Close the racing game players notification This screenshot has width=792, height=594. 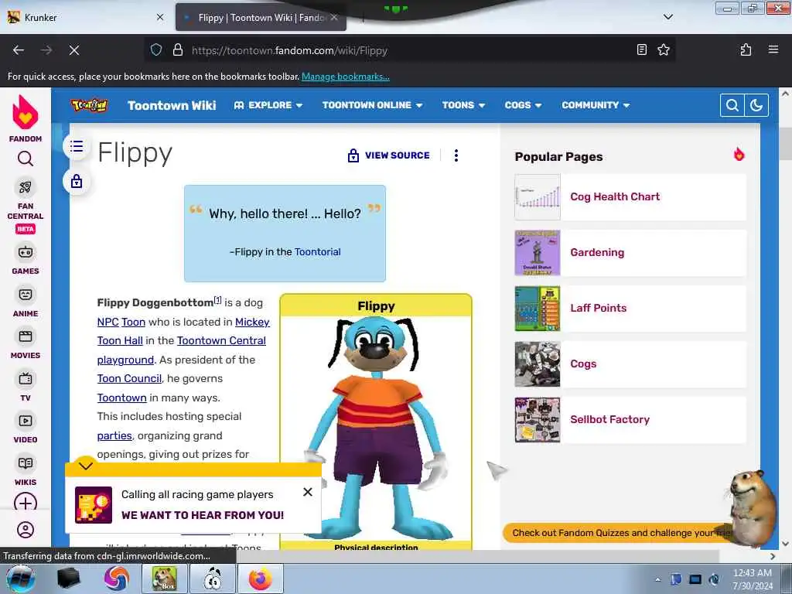[308, 492]
